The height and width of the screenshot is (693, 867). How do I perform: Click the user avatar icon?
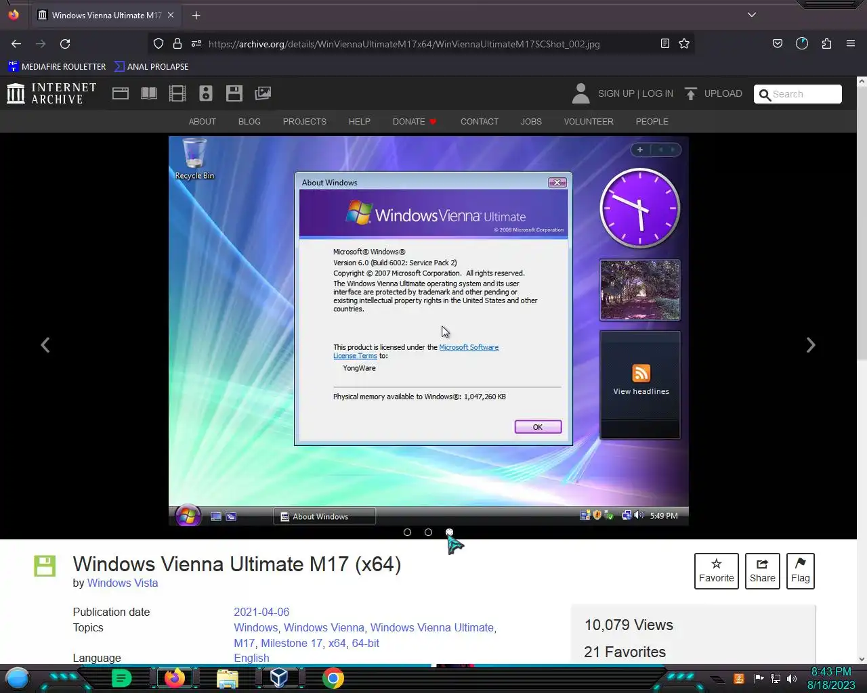click(x=580, y=93)
